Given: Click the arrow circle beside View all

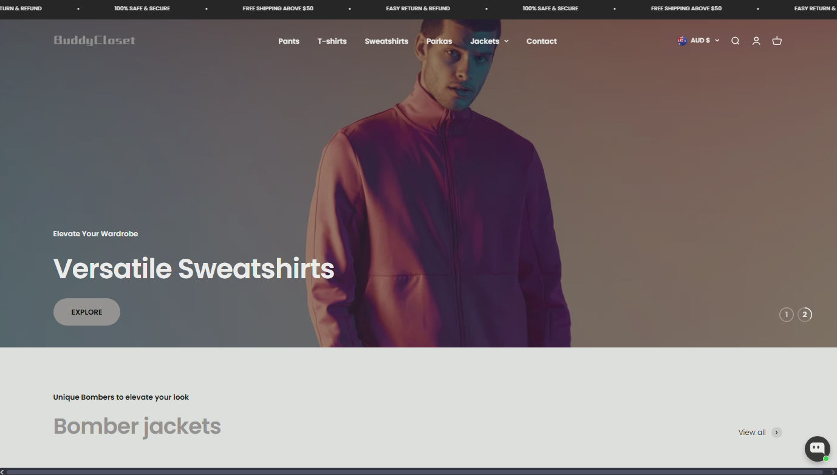Looking at the screenshot, I should pyautogui.click(x=777, y=432).
